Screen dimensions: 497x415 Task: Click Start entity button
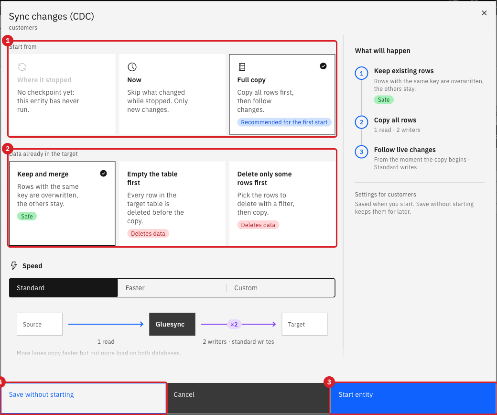[x=413, y=398]
